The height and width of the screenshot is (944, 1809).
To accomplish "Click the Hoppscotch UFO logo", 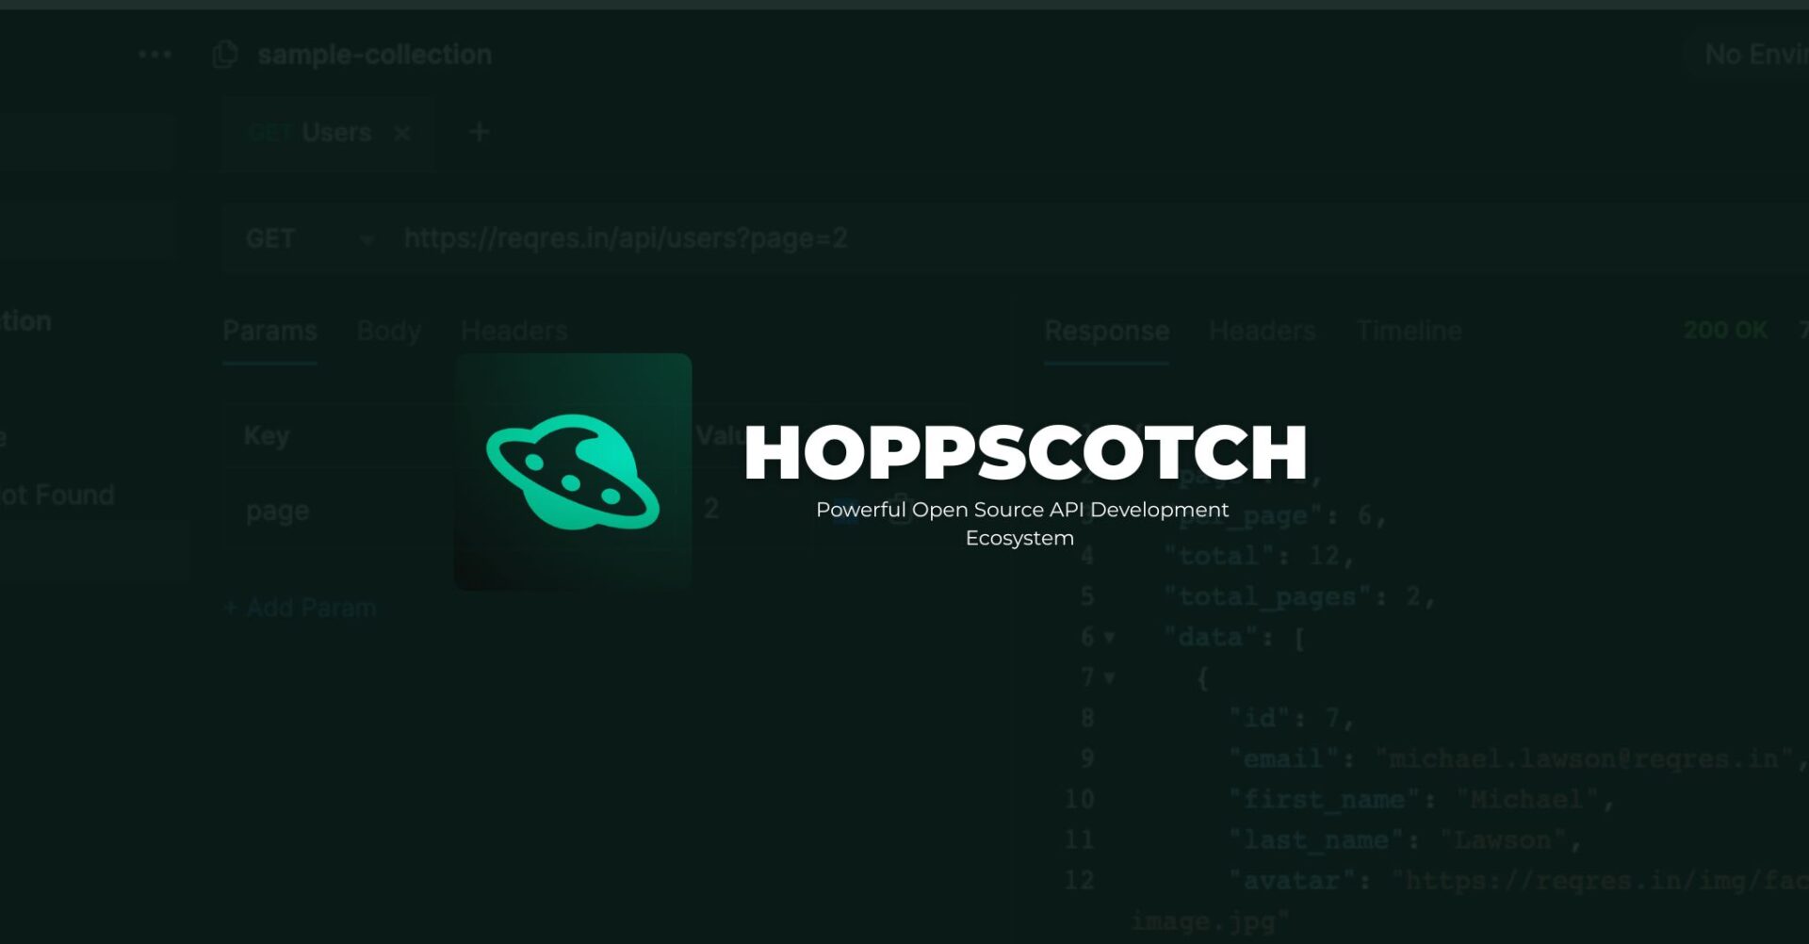I will (x=573, y=471).
